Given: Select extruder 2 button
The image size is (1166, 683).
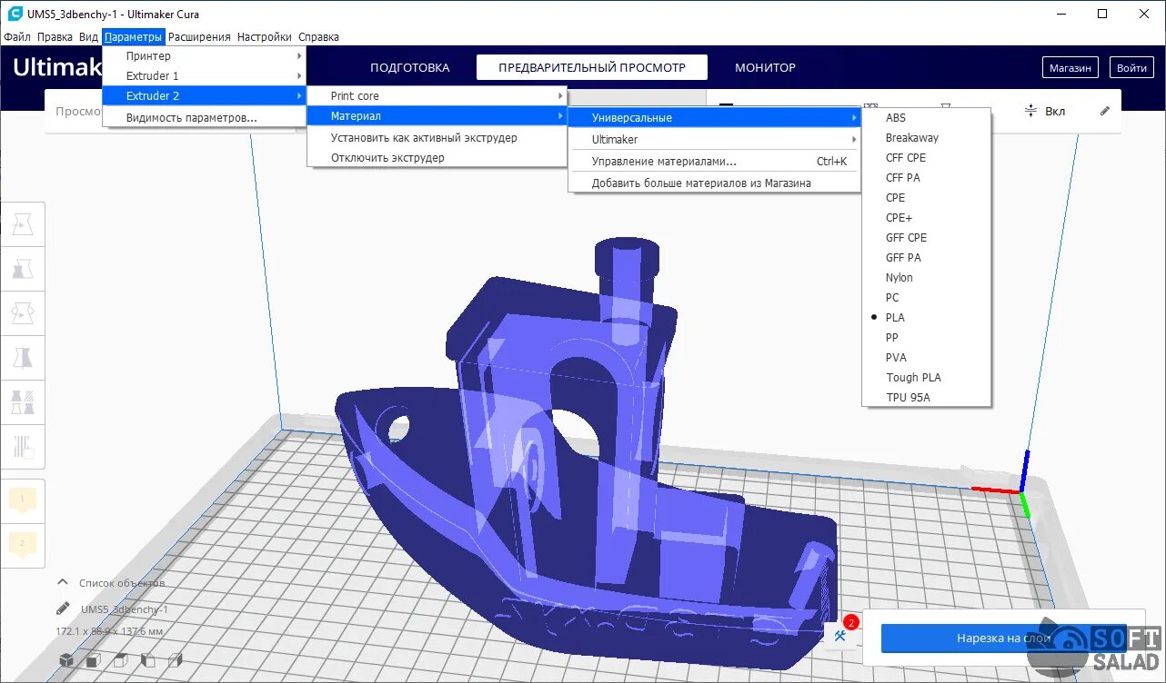Looking at the screenshot, I should click(23, 544).
